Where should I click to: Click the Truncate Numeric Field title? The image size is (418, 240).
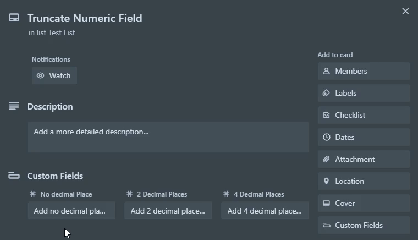click(x=85, y=18)
